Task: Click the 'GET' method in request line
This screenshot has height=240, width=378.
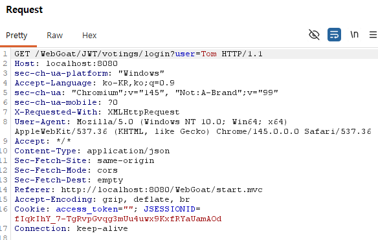Action: [x=22, y=54]
